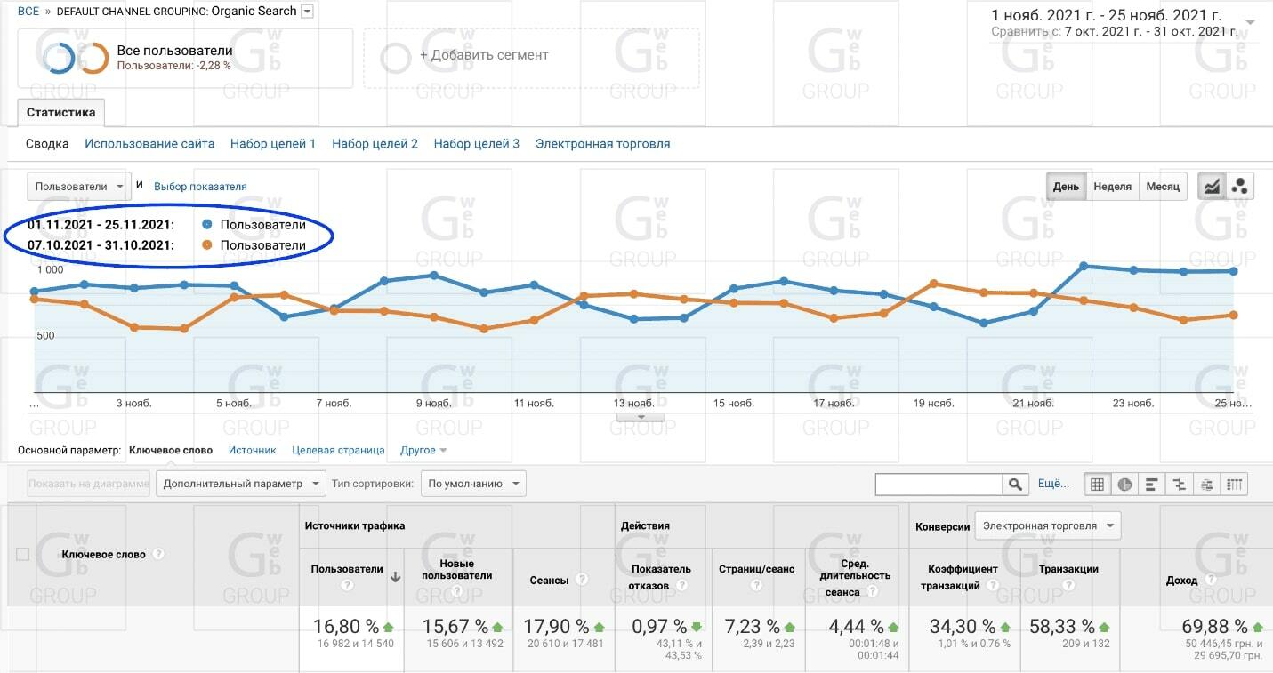This screenshot has height=673, width=1273.
Task: Open help tooltip for Страниц/сеанс
Action: coord(756,586)
